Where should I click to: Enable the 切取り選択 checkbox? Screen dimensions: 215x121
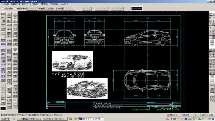tap(2, 9)
